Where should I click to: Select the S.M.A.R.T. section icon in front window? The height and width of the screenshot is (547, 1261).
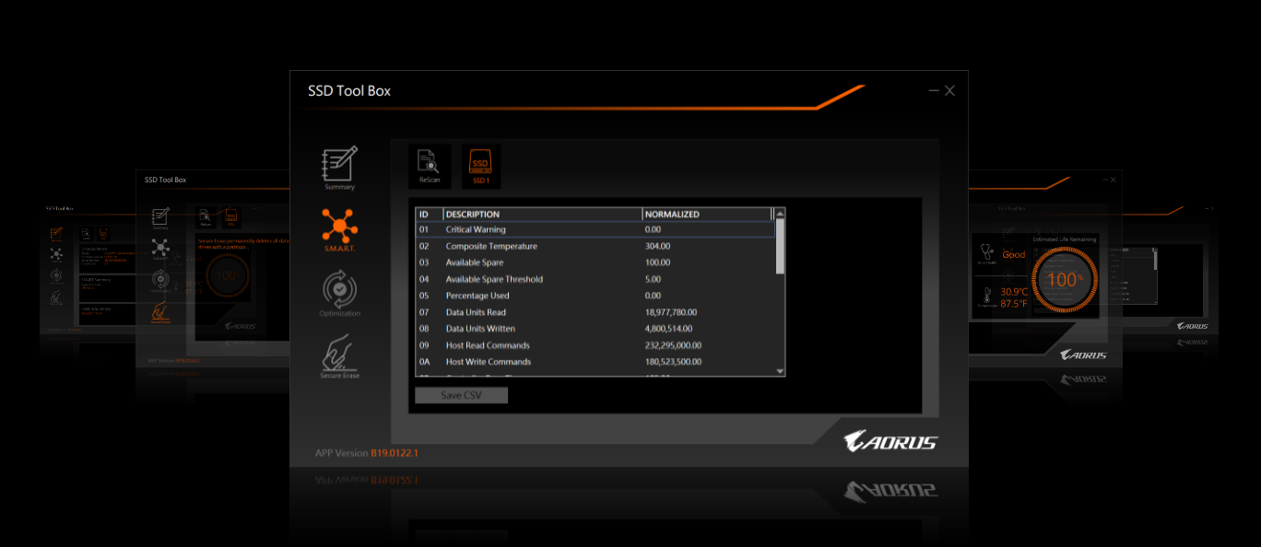[339, 228]
